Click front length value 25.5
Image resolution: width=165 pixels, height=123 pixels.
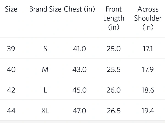pyautogui.click(x=114, y=69)
